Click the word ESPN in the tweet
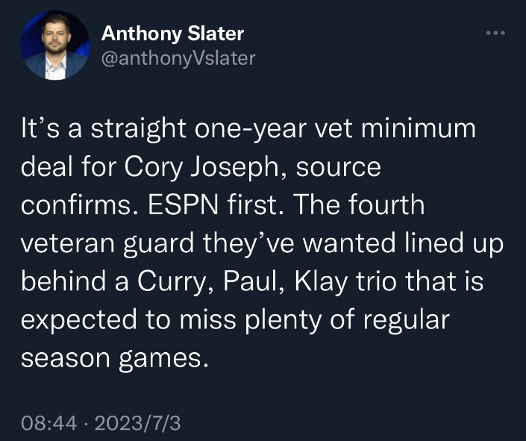Image resolution: width=526 pixels, height=441 pixels. tap(183, 204)
